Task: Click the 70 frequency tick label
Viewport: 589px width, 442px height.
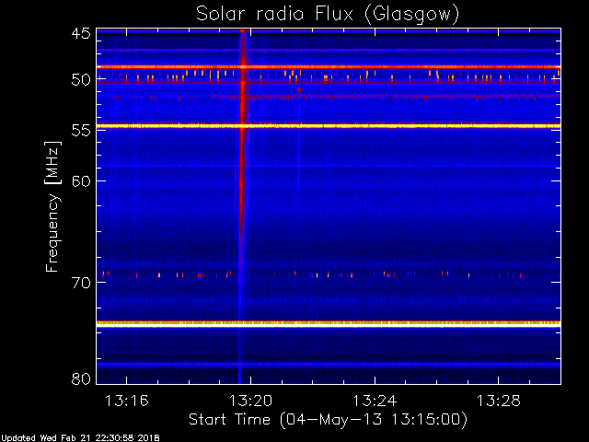Action: (x=81, y=283)
